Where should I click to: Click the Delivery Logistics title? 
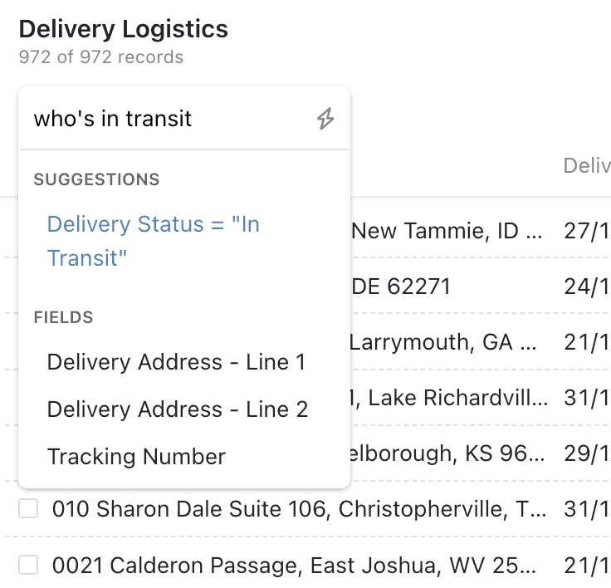pyautogui.click(x=123, y=29)
